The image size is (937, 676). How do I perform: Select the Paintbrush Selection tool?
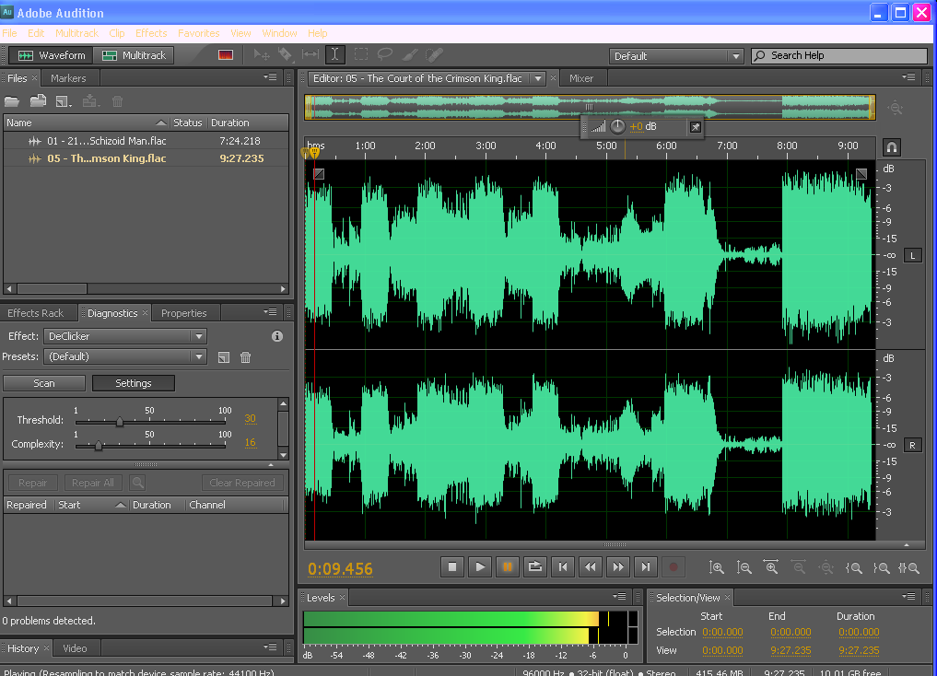(409, 55)
